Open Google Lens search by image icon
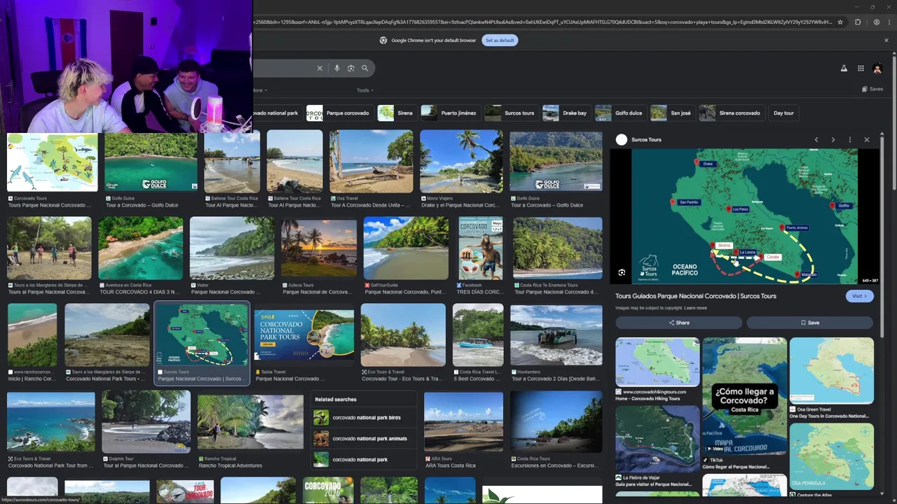Viewport: 897px width, 504px height. coord(351,68)
